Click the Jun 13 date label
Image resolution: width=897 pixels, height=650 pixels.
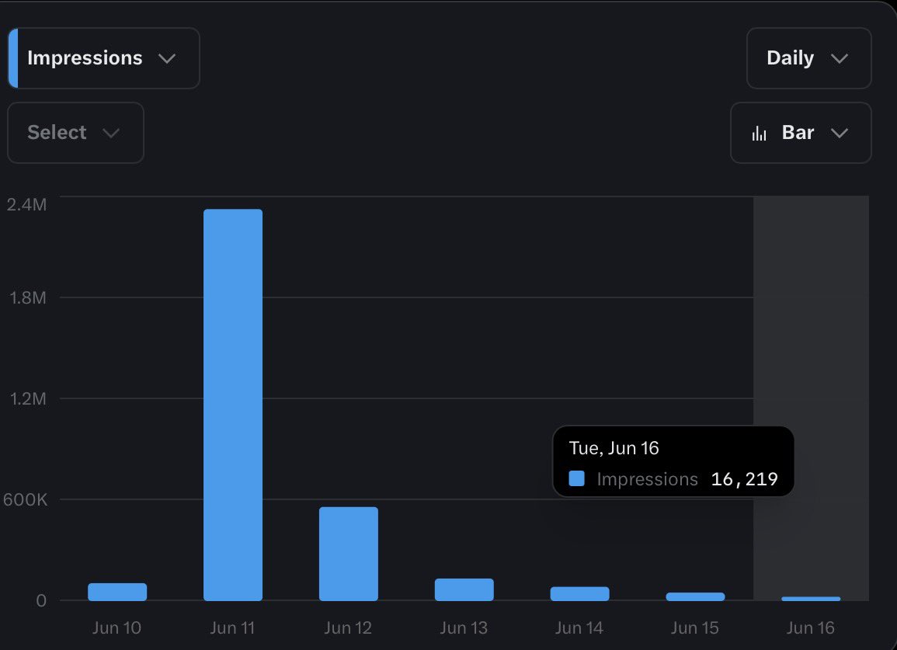point(464,627)
